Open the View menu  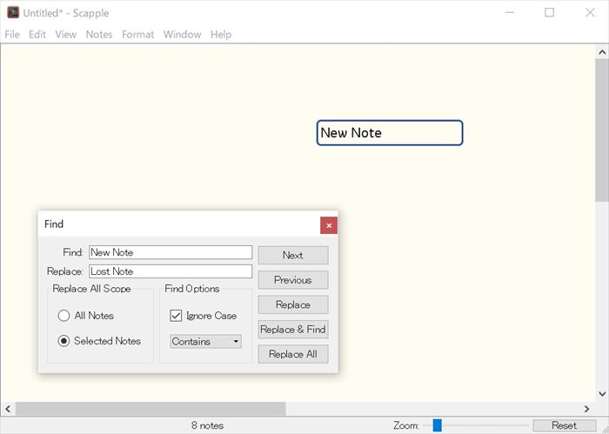65,35
